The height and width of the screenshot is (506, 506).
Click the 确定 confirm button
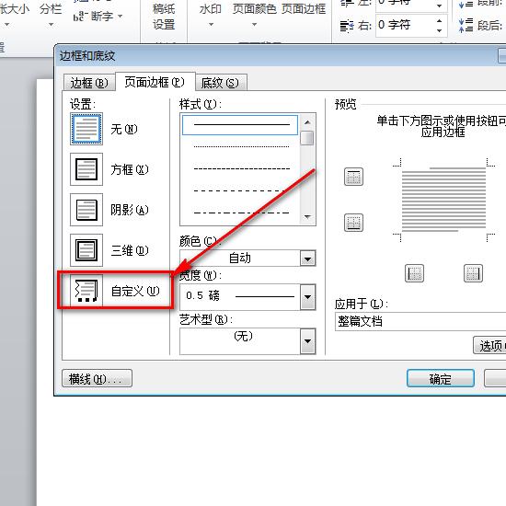point(441,379)
